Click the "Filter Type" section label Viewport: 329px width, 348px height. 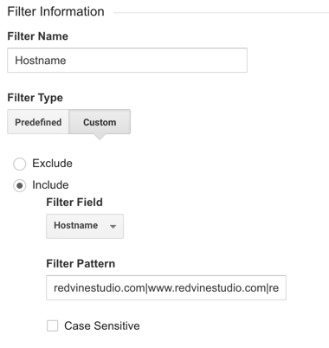tap(35, 98)
